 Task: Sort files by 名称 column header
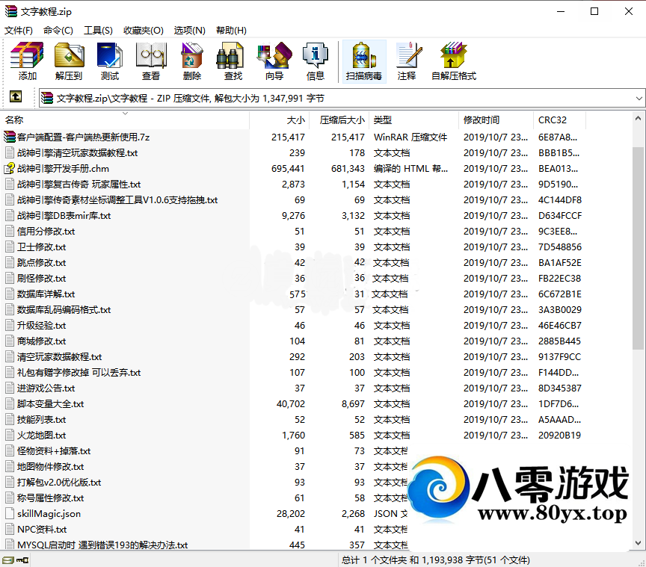point(14,120)
